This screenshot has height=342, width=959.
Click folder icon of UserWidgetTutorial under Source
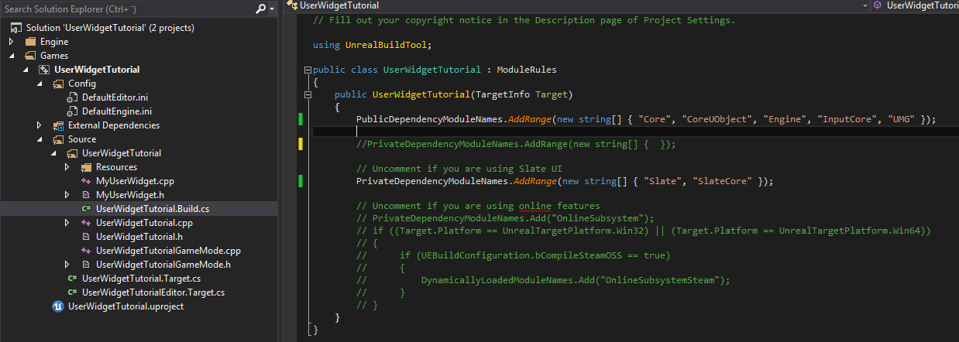72,153
